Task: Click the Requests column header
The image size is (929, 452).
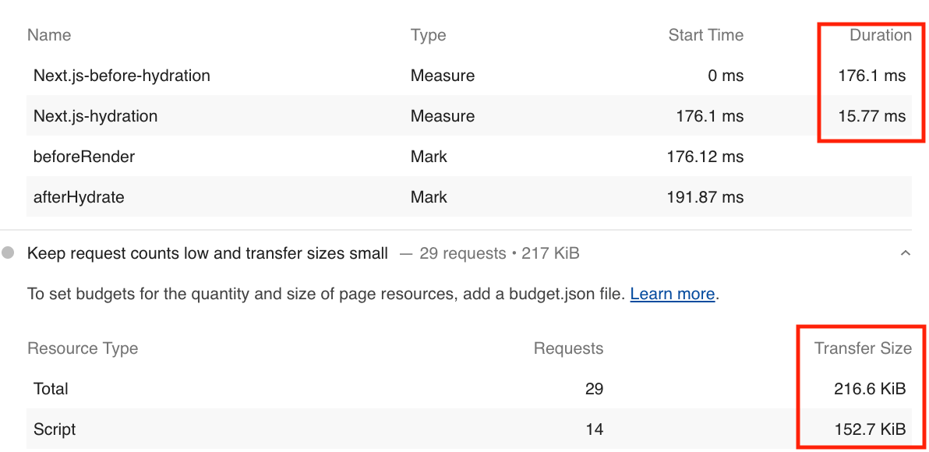Action: (x=568, y=348)
